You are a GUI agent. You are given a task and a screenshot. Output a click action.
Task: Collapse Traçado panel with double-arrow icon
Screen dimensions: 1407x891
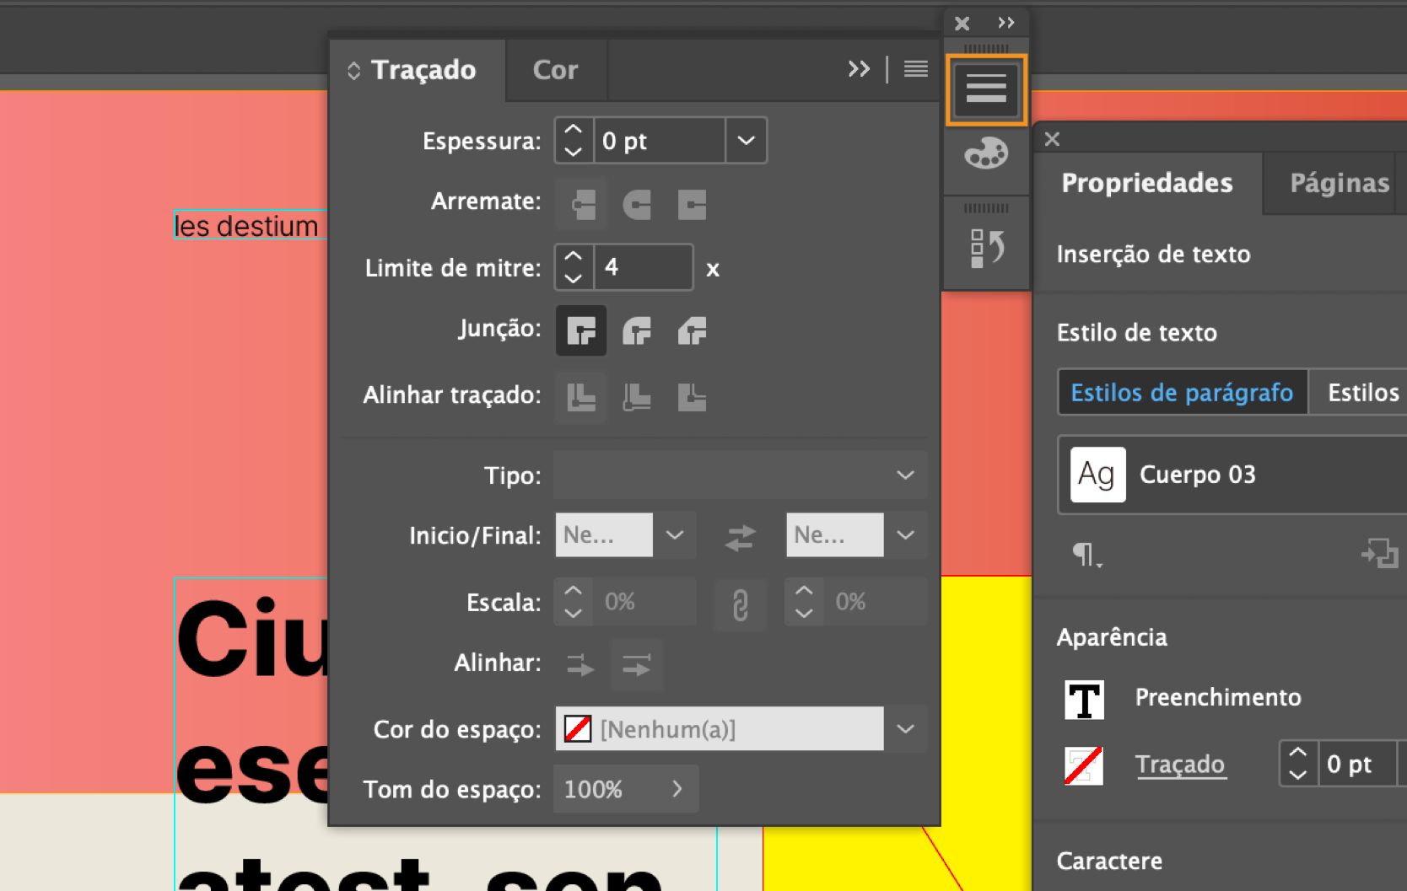(x=859, y=69)
